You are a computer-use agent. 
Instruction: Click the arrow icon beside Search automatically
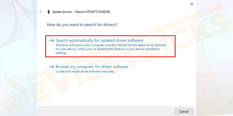(x=52, y=40)
